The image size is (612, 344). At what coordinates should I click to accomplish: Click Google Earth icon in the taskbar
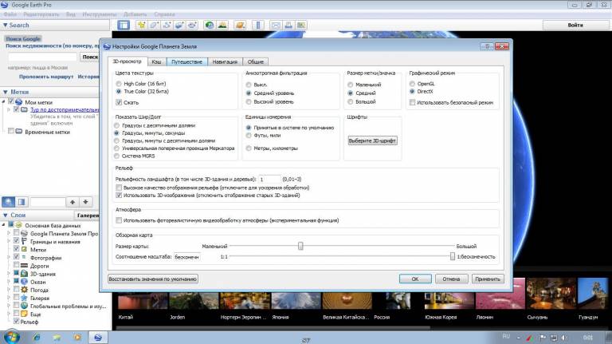click(97, 337)
